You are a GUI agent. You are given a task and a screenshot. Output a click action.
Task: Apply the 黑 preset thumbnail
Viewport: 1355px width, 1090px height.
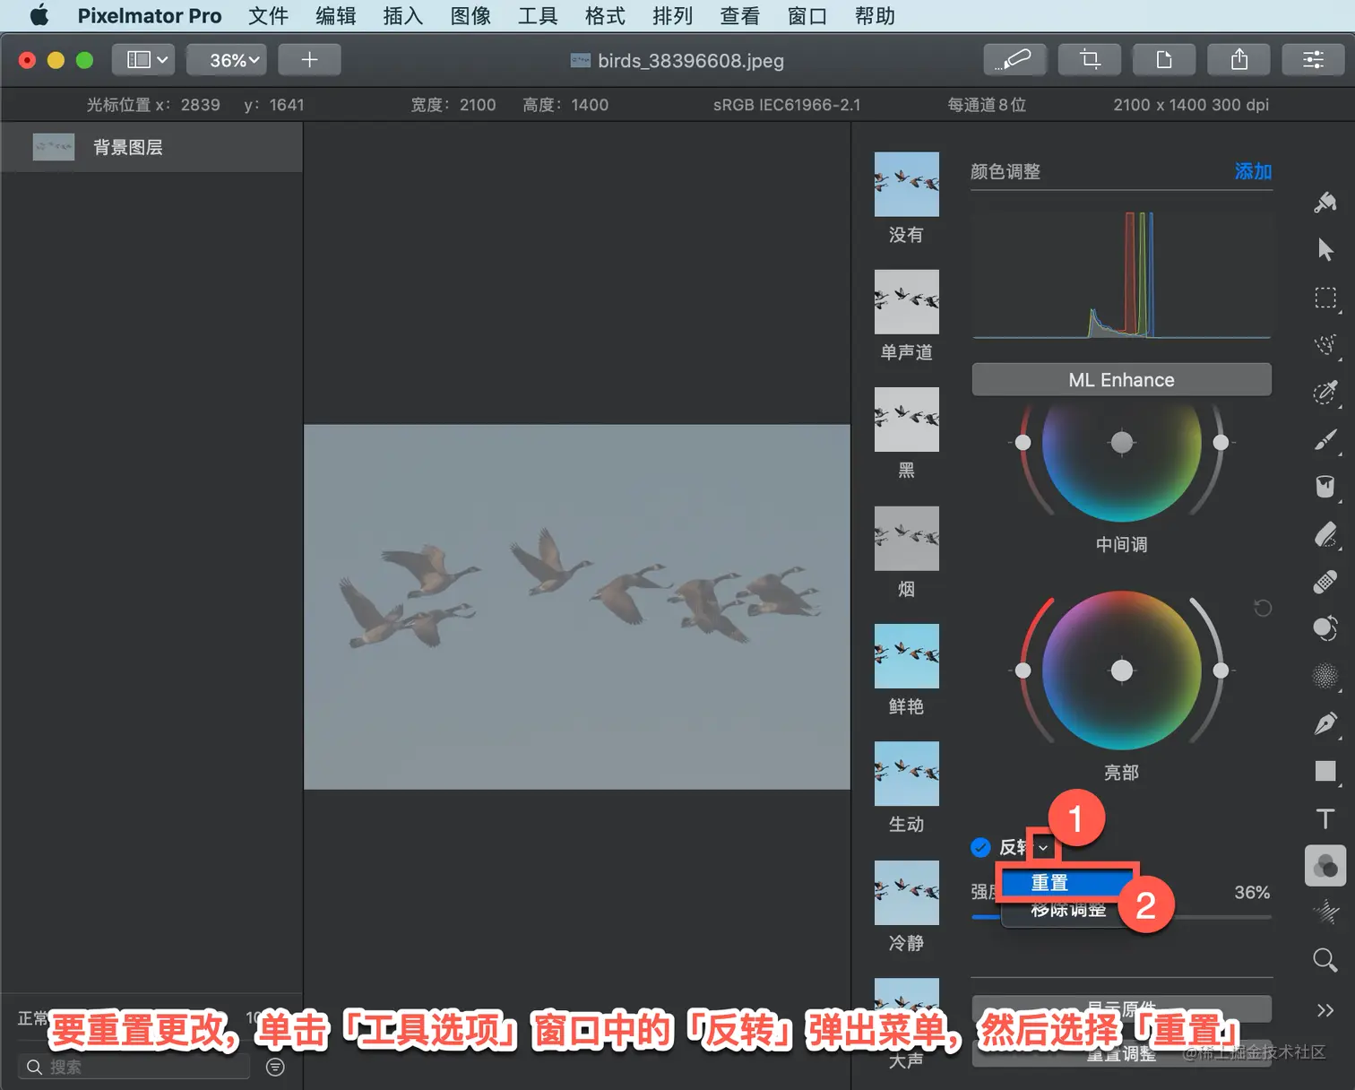click(x=906, y=420)
